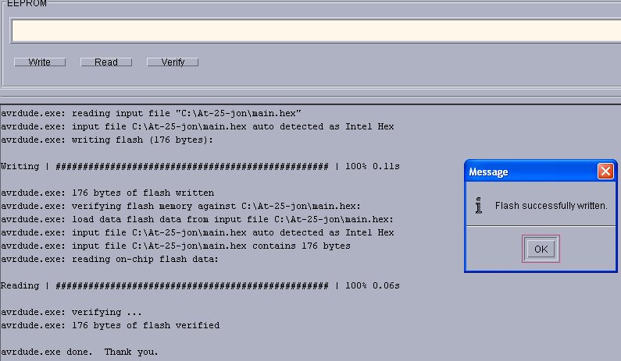This screenshot has height=361, width=621.
Task: Click the line 'load data flash data from input file'
Action: (197, 219)
